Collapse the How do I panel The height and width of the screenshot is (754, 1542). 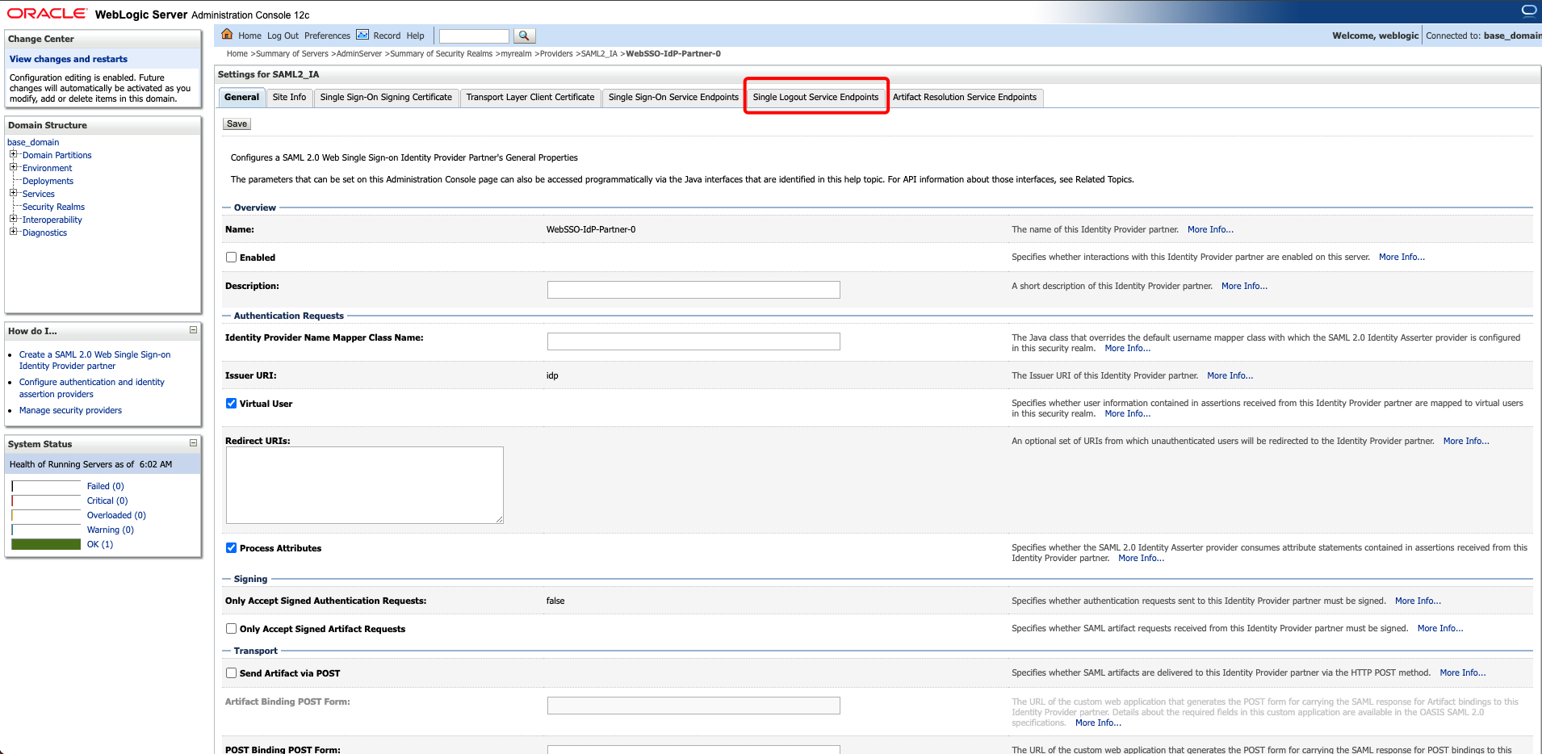(193, 330)
